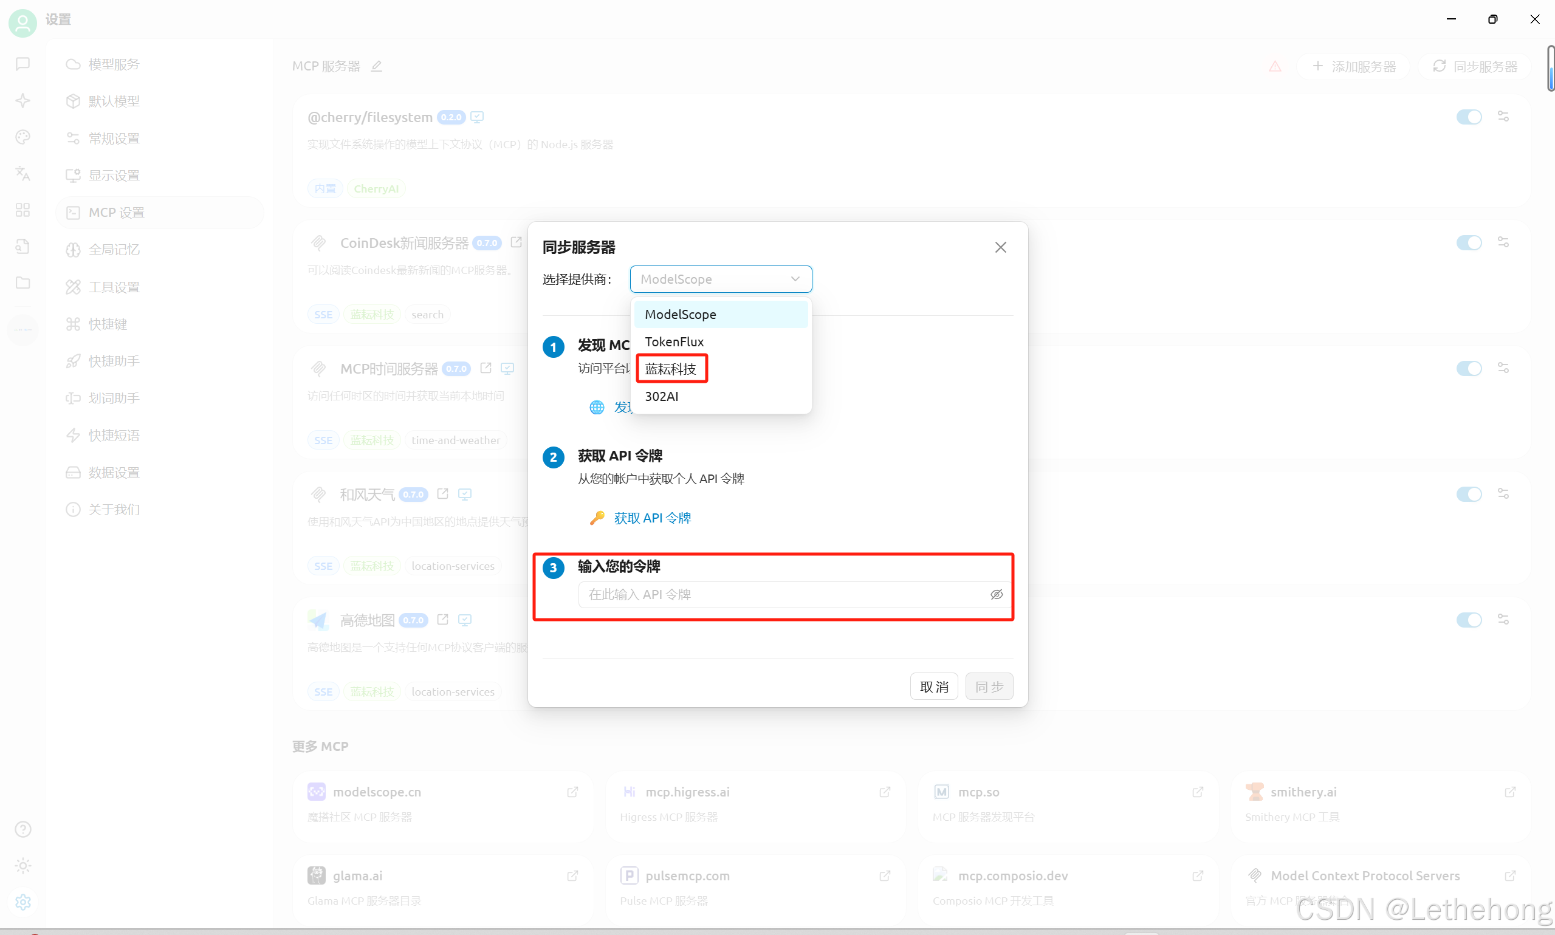Click the settings gear sidebar icon
The width and height of the screenshot is (1555, 935).
point(22,902)
